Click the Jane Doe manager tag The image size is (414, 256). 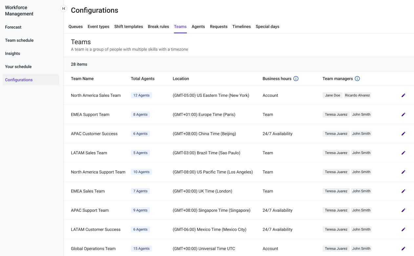click(x=333, y=95)
